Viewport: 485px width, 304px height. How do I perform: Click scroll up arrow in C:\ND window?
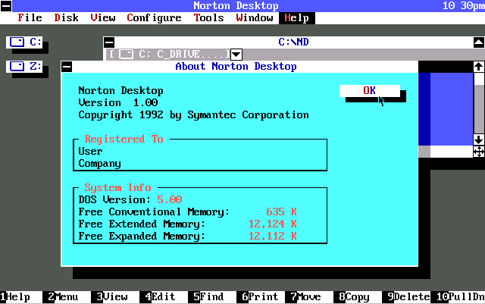coord(479,67)
